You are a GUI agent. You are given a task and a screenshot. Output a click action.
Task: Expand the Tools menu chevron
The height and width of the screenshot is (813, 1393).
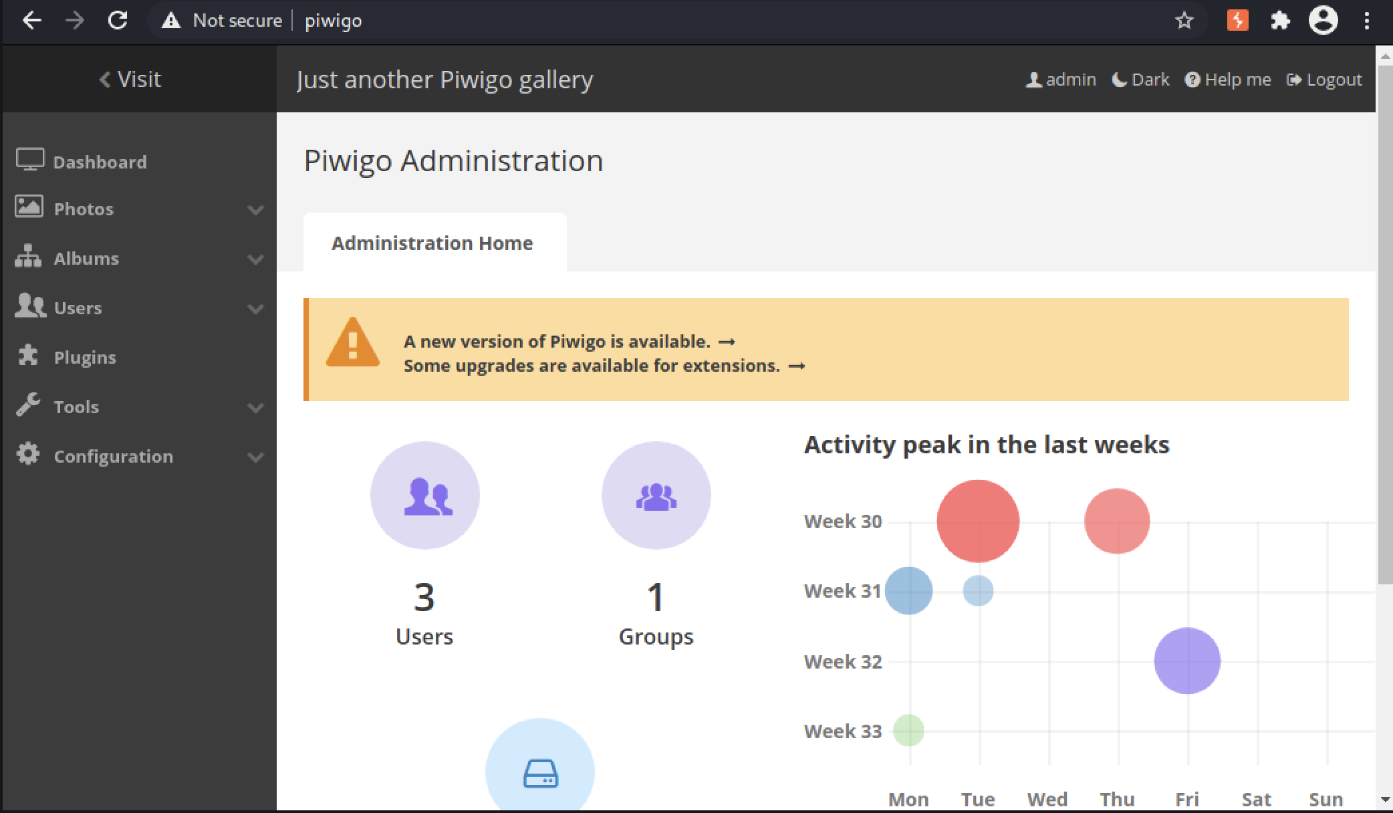click(x=255, y=407)
